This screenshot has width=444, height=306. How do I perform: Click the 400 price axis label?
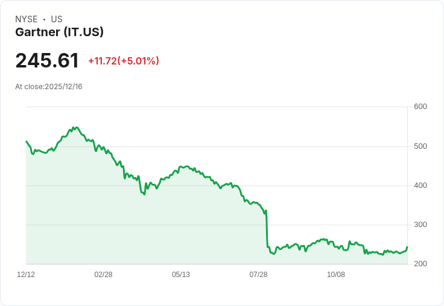[x=420, y=186]
